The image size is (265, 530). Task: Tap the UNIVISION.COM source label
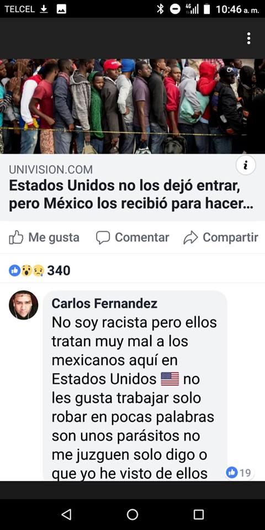pyautogui.click(x=51, y=169)
